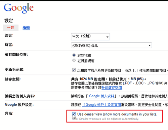Open the 編輯 tab
This screenshot has height=130, width=168.
point(26,28)
